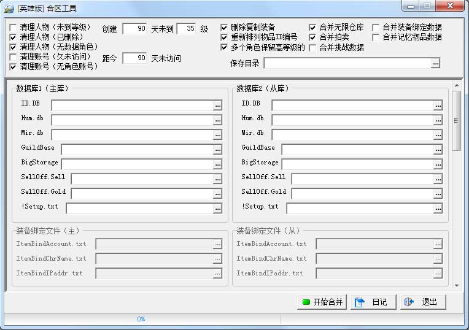Click main BigStorage path field
The width and height of the screenshot is (469, 330).
138,164
